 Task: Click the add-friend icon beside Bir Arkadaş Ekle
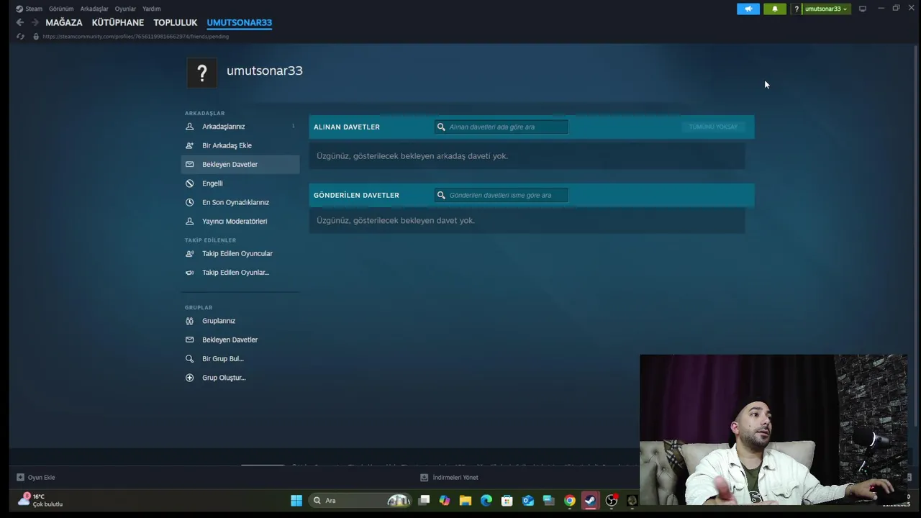(190, 145)
